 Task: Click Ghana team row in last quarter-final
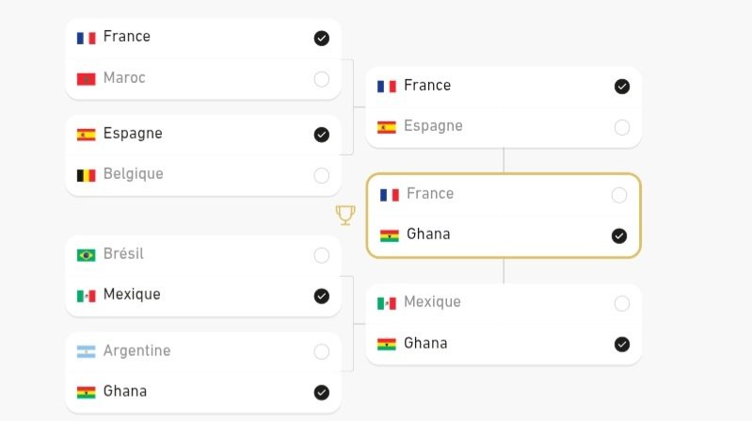click(x=203, y=392)
